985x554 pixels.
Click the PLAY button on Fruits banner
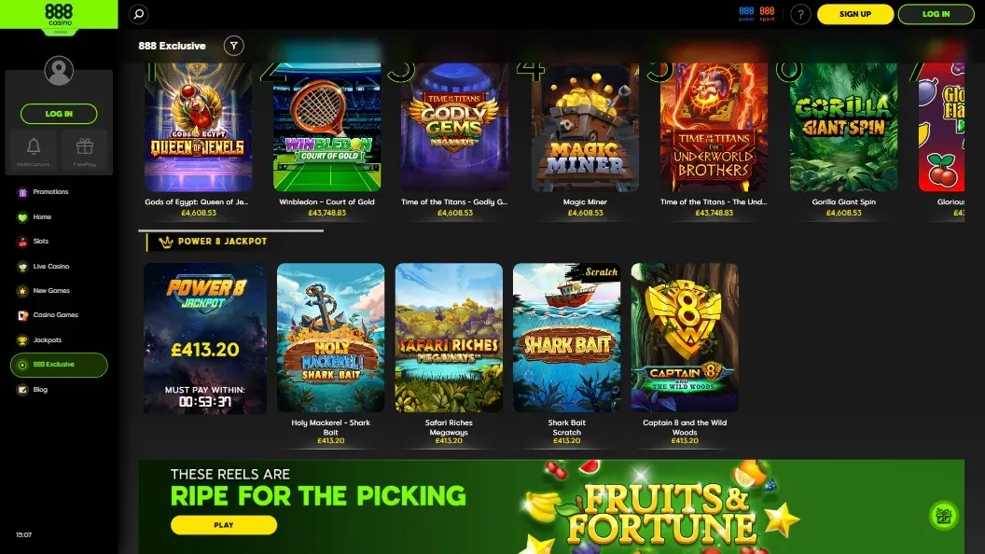click(x=224, y=525)
